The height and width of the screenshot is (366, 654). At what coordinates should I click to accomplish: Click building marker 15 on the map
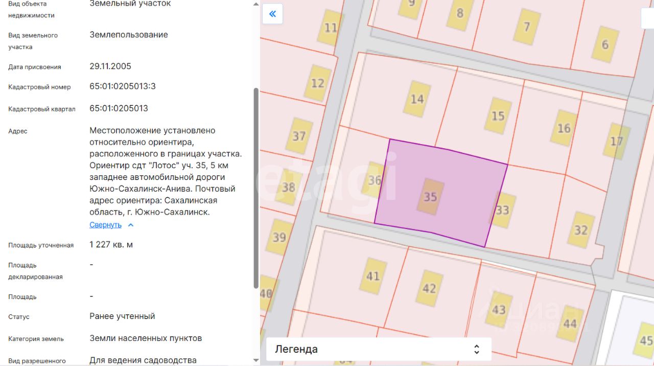click(498, 116)
